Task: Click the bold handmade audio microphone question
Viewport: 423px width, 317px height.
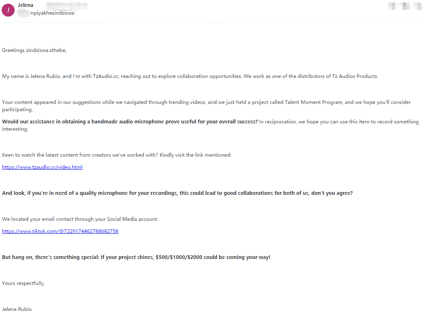Action: pyautogui.click(x=130, y=122)
